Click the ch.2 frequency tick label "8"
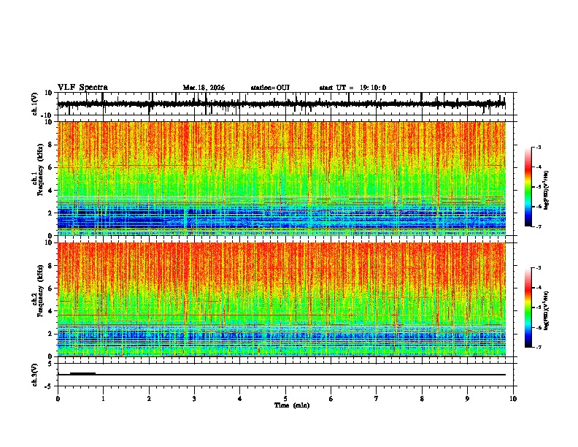 tap(51, 266)
